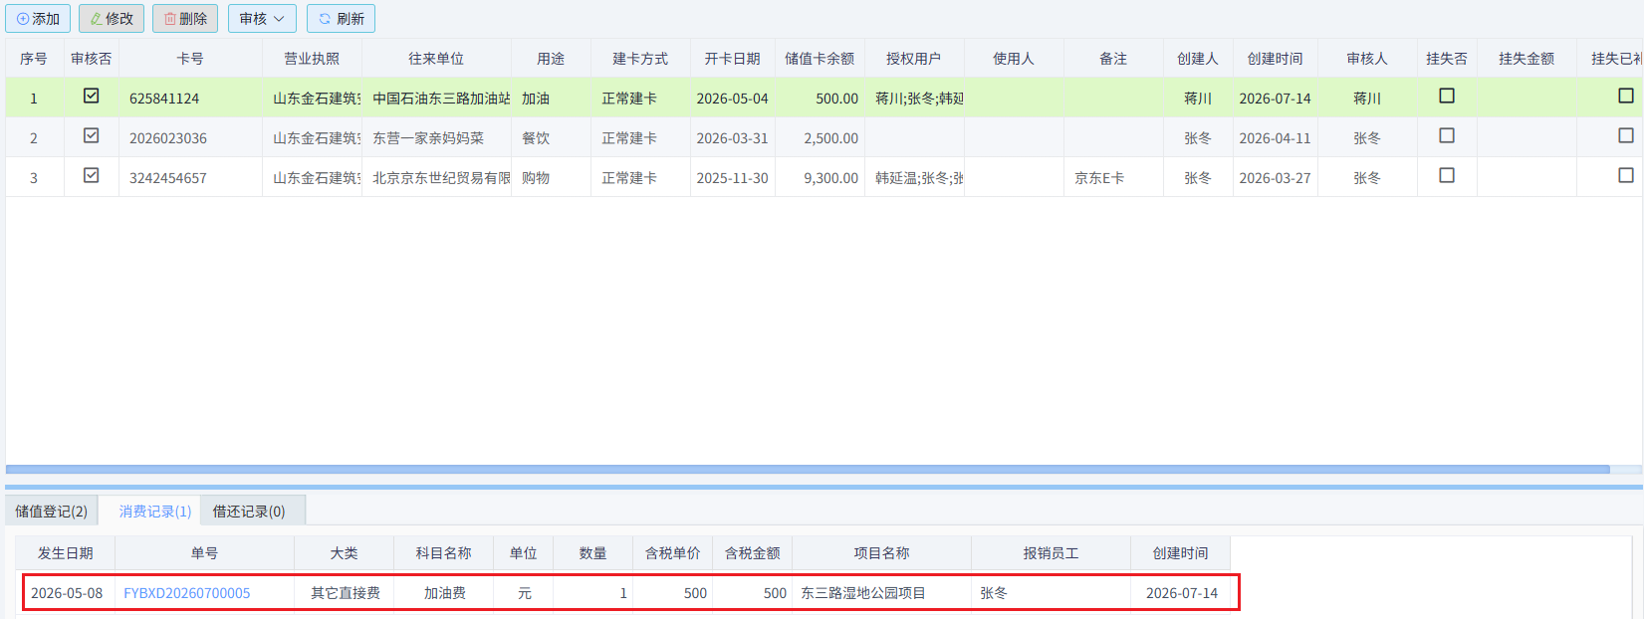The height and width of the screenshot is (619, 1644).
Task: Click the 其它直接费 category cell
Action: 346,593
